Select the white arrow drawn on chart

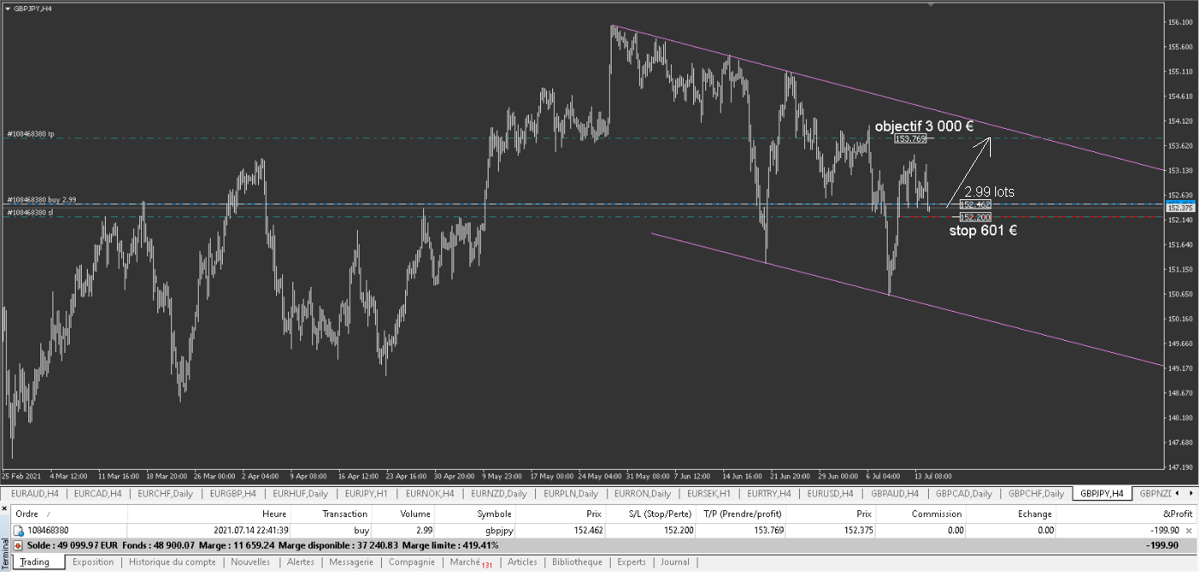970,170
